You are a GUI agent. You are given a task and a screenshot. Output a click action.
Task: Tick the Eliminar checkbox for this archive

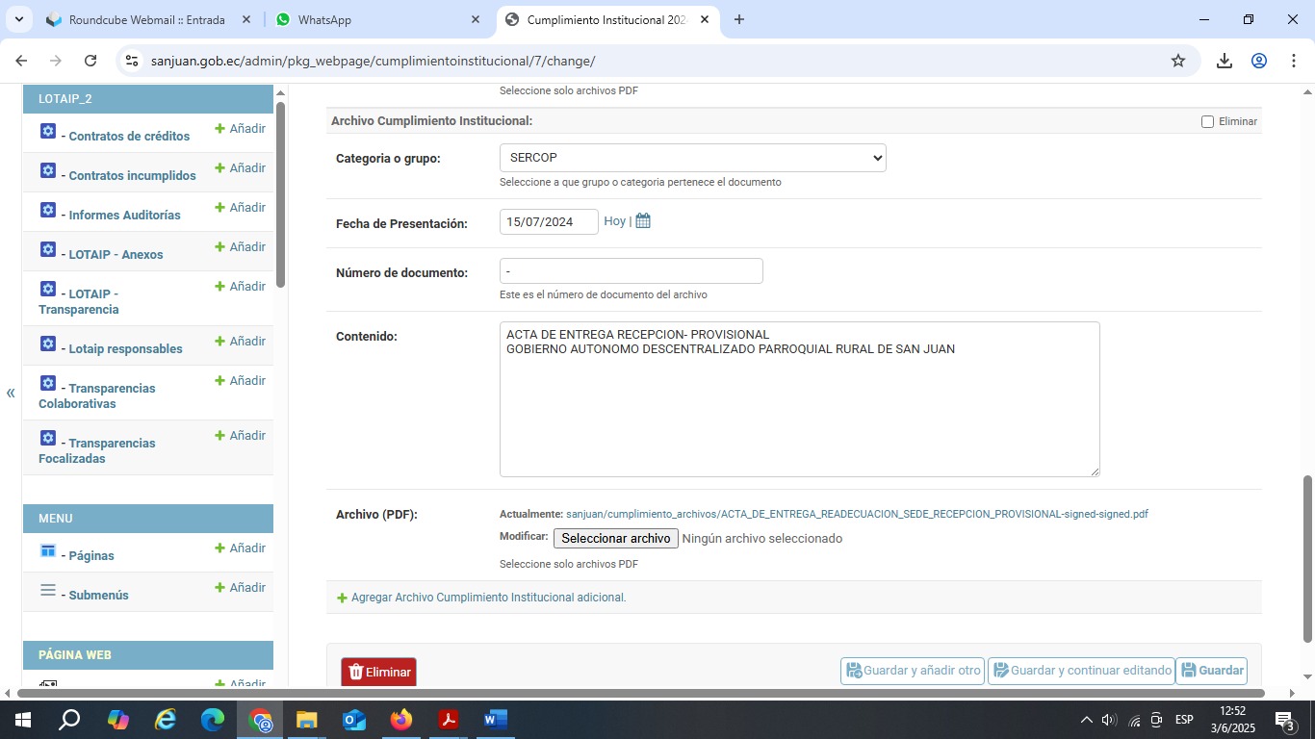[1207, 122]
